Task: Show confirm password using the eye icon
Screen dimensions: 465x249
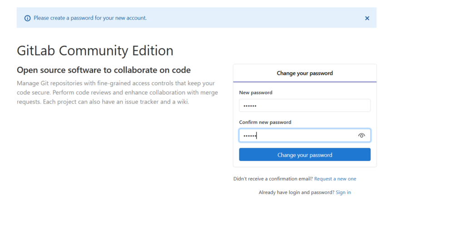Action: [x=361, y=135]
